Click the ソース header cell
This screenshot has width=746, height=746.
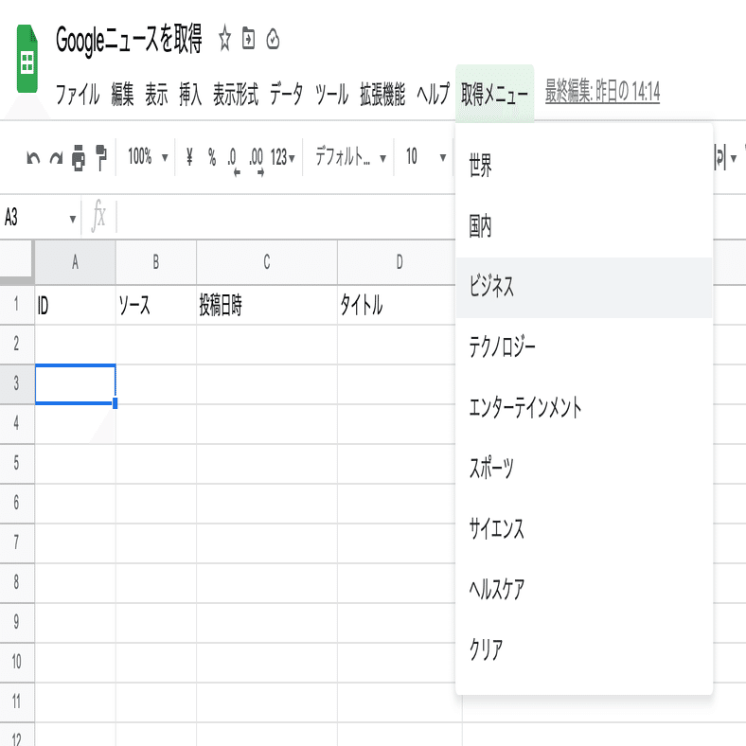click(156, 305)
